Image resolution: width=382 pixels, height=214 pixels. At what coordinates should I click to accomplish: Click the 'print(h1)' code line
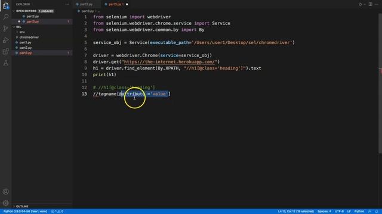tap(104, 75)
